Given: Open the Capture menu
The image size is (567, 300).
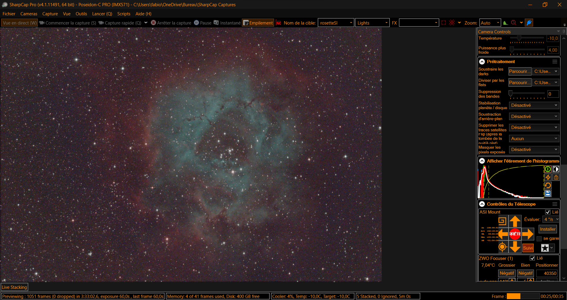Looking at the screenshot, I should (x=50, y=14).
